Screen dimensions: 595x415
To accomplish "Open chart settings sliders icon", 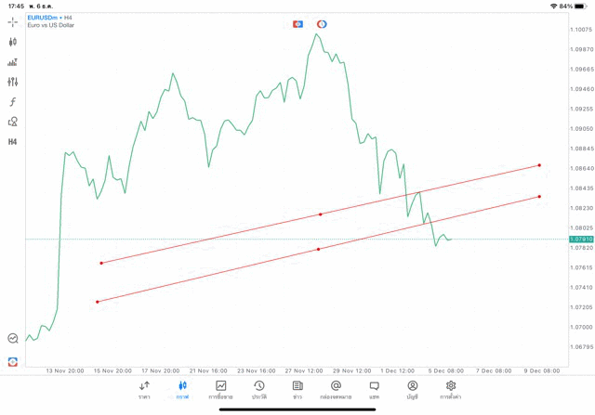I will click(13, 82).
